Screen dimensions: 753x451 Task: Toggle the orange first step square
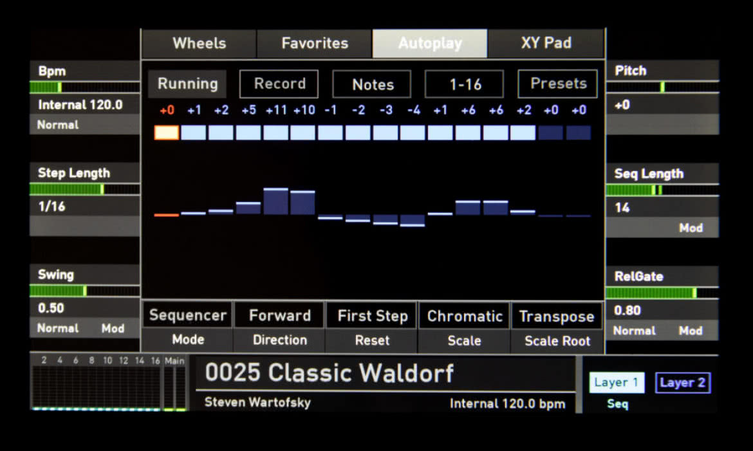pos(167,133)
